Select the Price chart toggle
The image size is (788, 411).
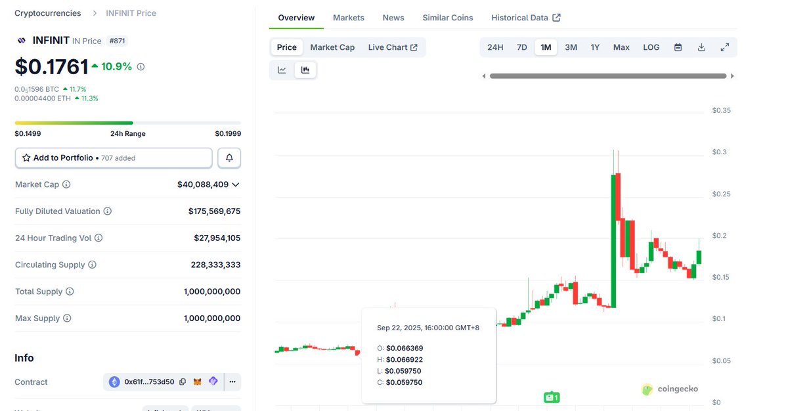point(286,47)
